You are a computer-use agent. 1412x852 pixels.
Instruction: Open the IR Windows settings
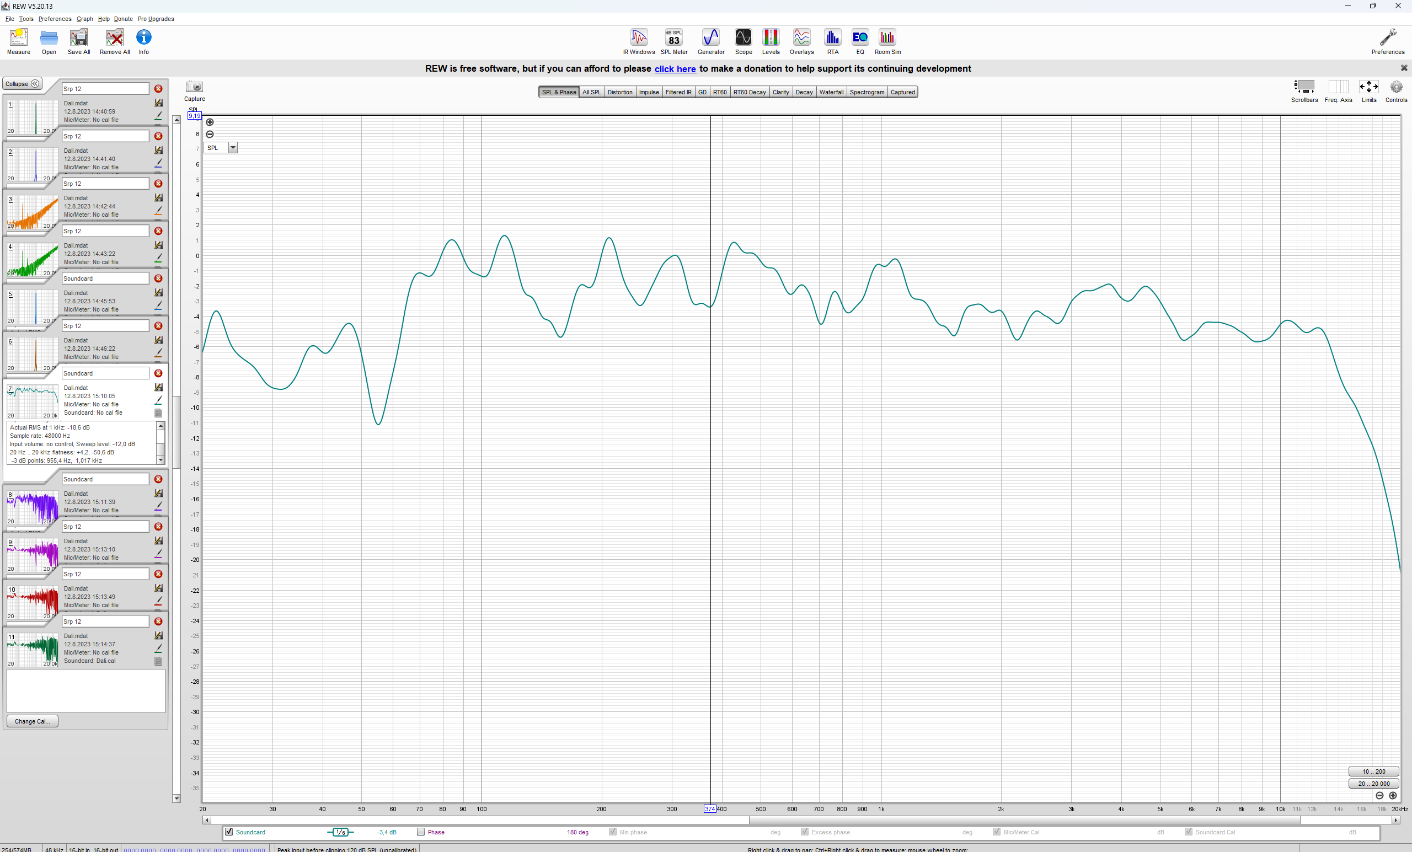638,41
